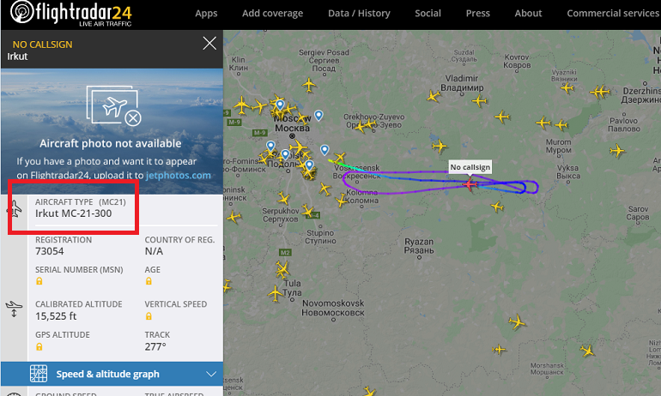Click the locked GPS Altitude padlock
Viewport: 661px width, 396px height.
(39, 347)
